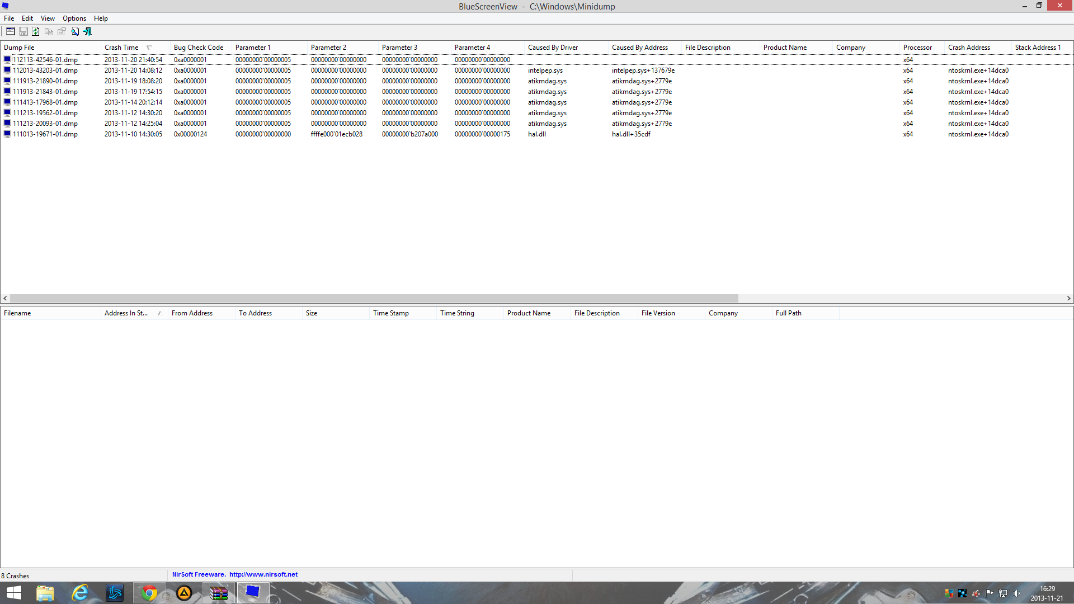The height and width of the screenshot is (604, 1074).
Task: Click the horizontal scrollbar left arrow
Action: click(5, 299)
